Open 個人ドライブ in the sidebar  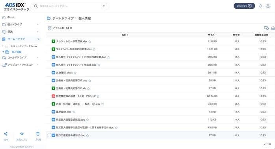click(x=15, y=24)
